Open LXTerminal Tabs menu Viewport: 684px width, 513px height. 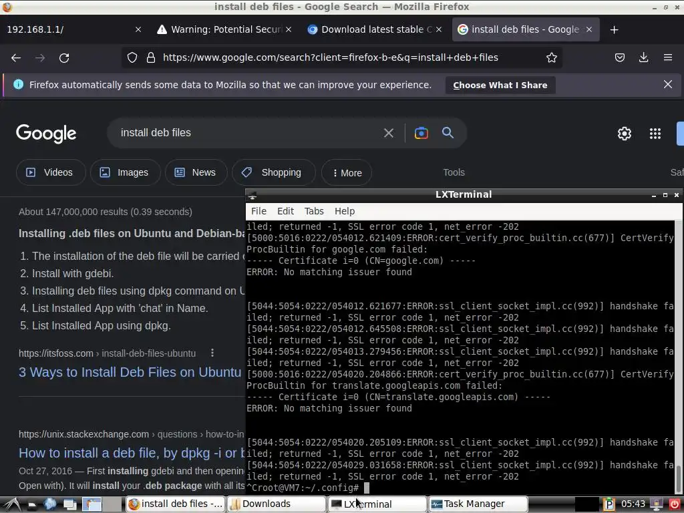(314, 211)
